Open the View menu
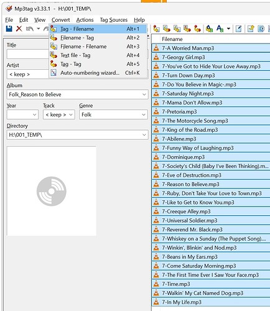This screenshot has width=270, height=311. coord(40,20)
